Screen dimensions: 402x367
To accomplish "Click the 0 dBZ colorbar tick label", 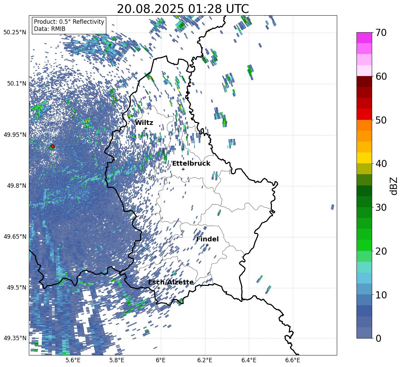I will [378, 338].
